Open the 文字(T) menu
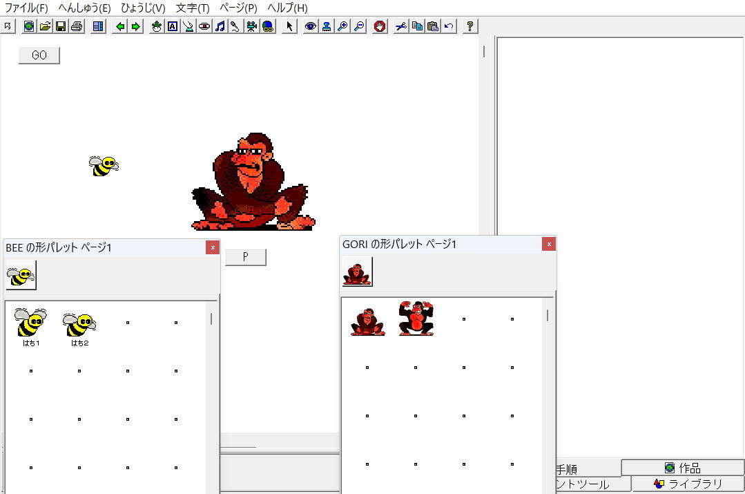745x494 pixels. point(193,8)
